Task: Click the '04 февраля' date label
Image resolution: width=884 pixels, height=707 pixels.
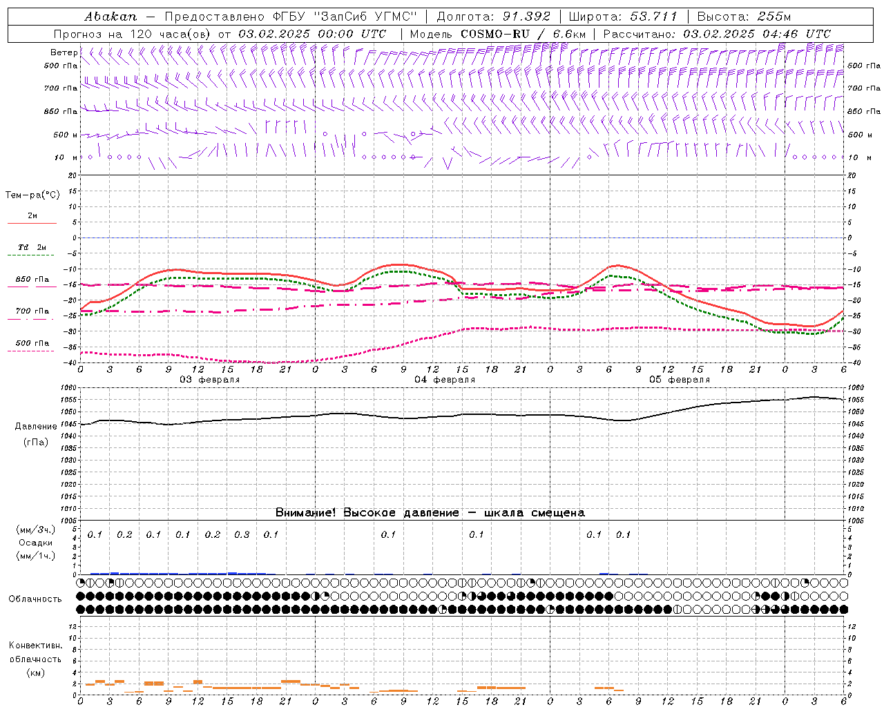Action: point(445,380)
